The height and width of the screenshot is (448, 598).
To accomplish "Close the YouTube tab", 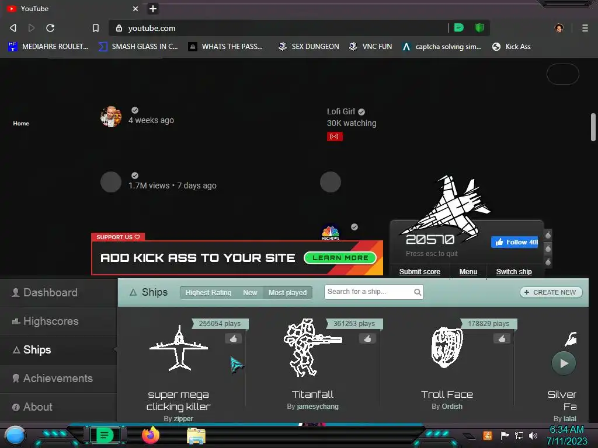I will (135, 8).
